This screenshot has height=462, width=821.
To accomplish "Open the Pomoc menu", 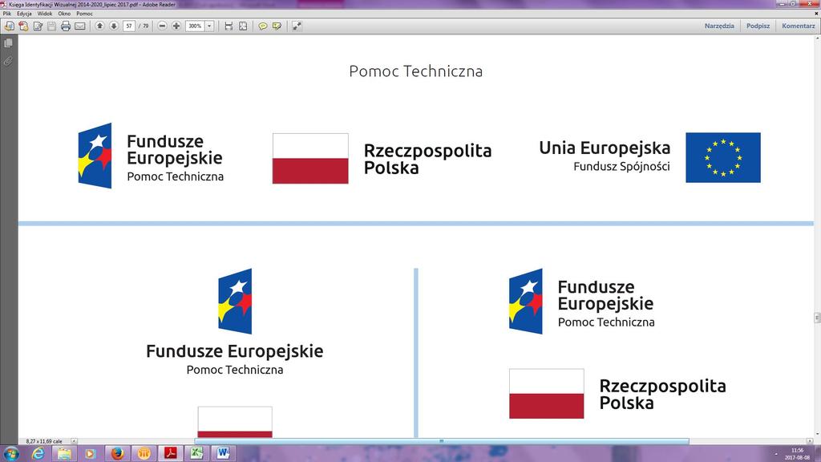I will 84,14.
